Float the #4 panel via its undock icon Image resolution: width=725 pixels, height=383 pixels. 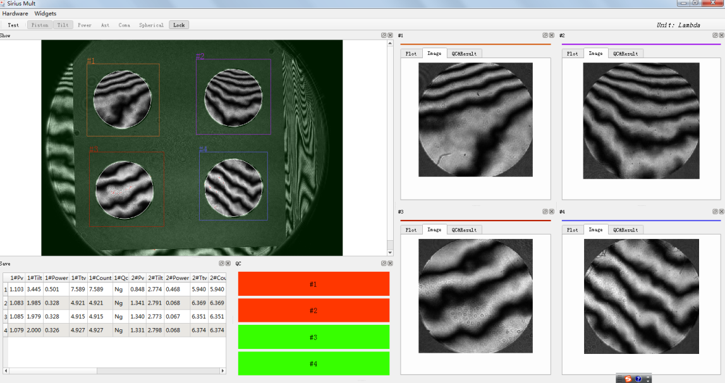[715, 212]
